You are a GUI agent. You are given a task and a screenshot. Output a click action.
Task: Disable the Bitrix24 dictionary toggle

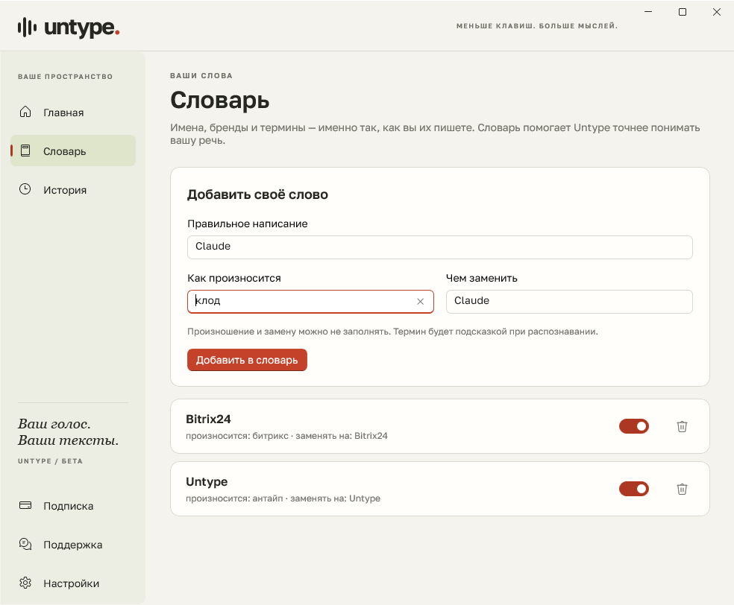(x=634, y=426)
